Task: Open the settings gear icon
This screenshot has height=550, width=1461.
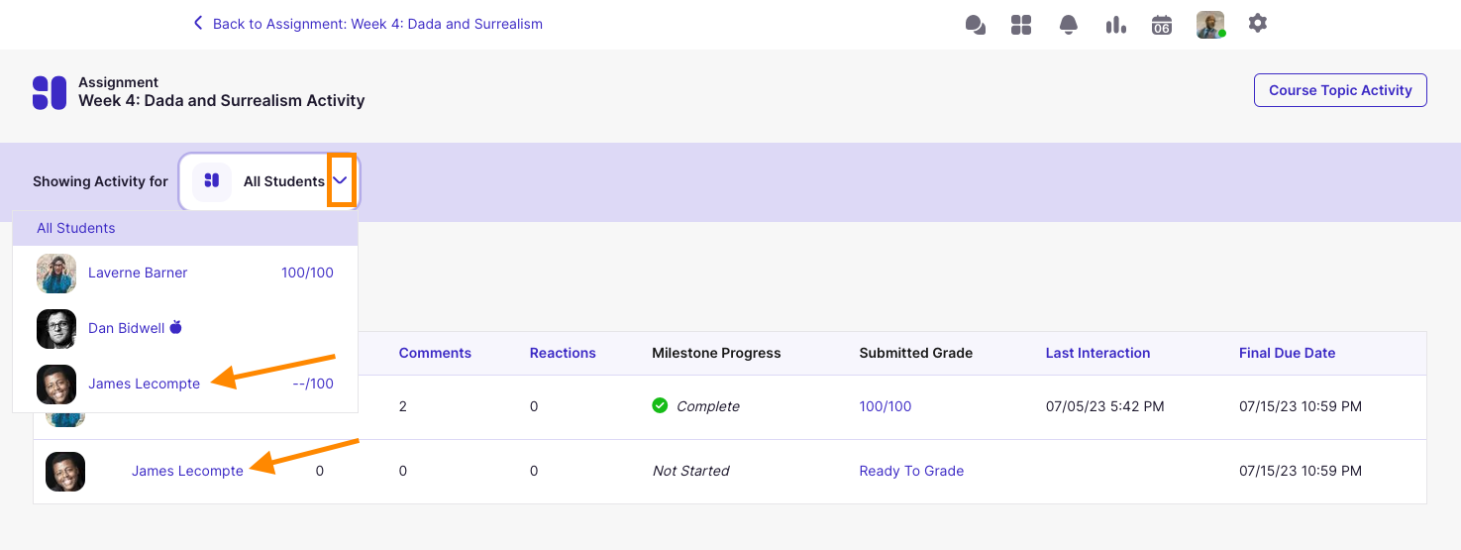Action: point(1257,23)
